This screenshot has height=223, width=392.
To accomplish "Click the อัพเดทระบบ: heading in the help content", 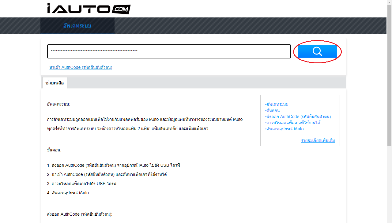I will [x=58, y=104].
